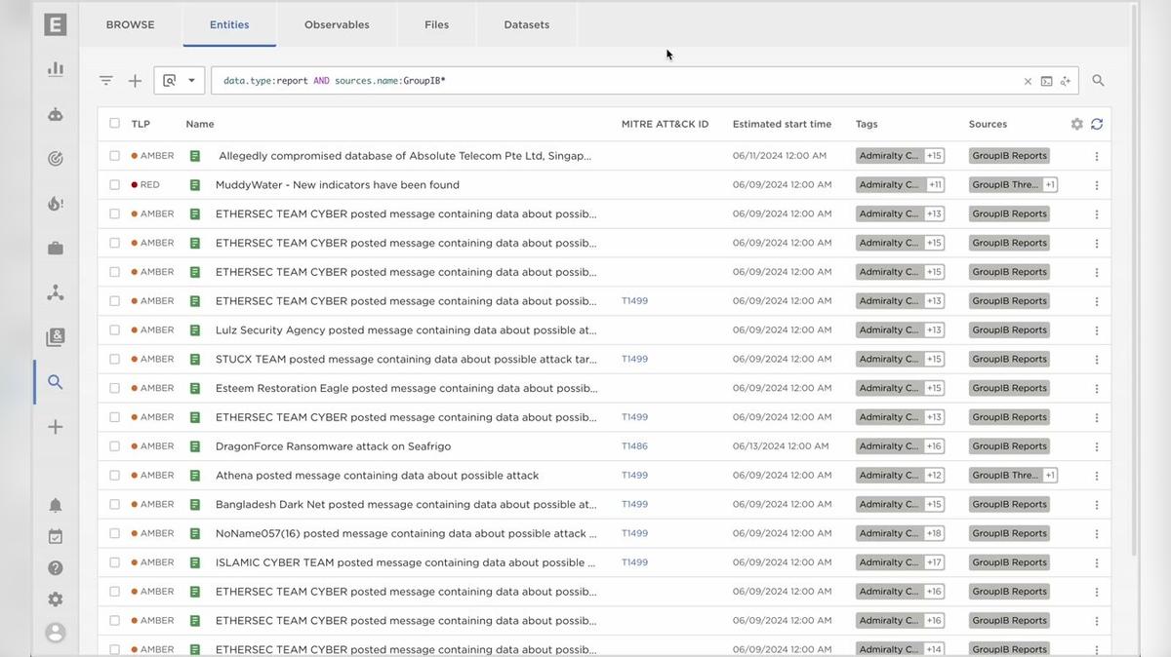Open the flame alert icon in sidebar
The image size is (1171, 657).
(56, 204)
